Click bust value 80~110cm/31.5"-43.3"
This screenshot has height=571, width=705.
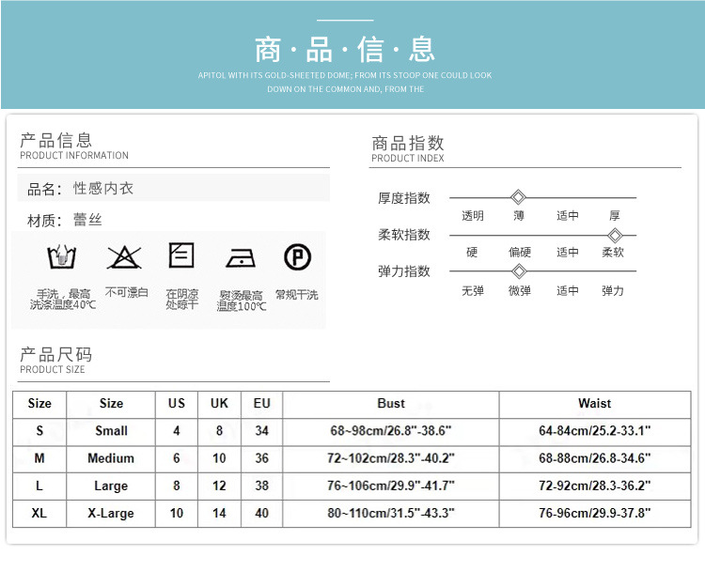391,513
